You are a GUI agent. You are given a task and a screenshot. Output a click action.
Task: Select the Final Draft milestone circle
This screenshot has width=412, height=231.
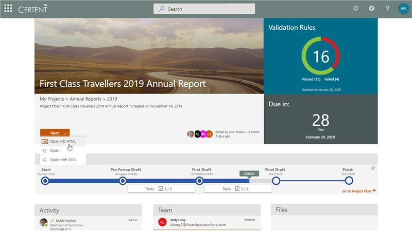click(276, 181)
